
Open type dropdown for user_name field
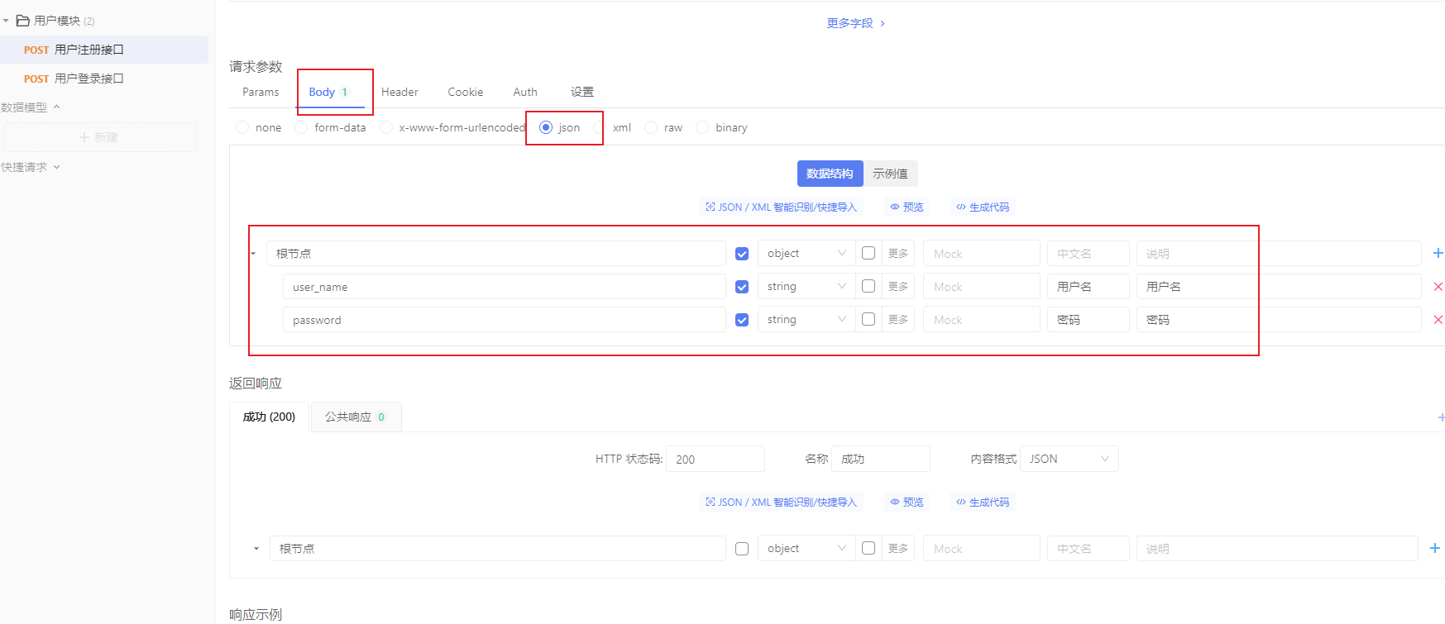pyautogui.click(x=806, y=286)
